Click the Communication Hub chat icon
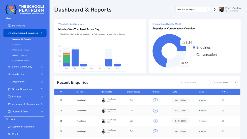The image size is (247, 139). point(9,127)
